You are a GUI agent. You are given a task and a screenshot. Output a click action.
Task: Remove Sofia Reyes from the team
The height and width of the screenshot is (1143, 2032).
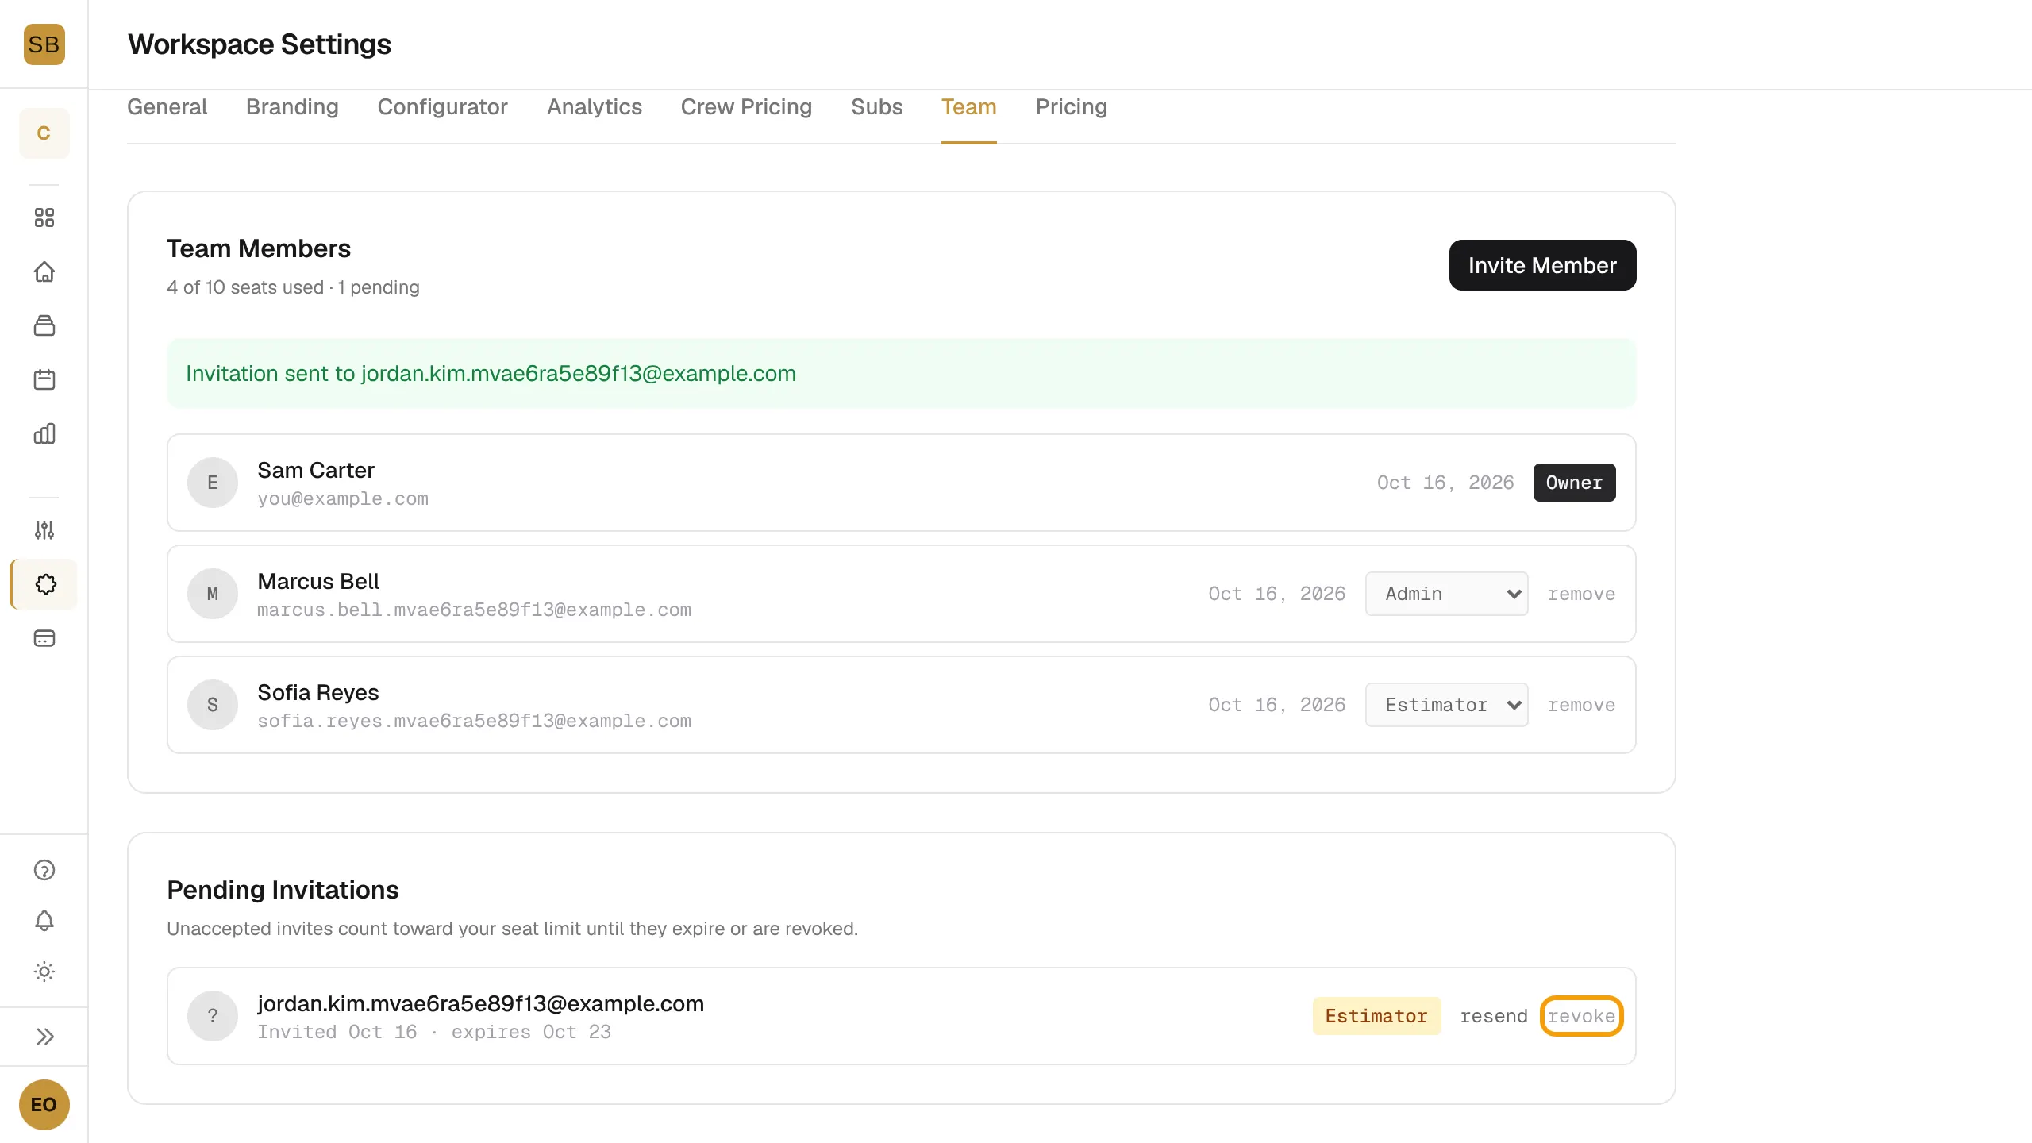(x=1581, y=705)
